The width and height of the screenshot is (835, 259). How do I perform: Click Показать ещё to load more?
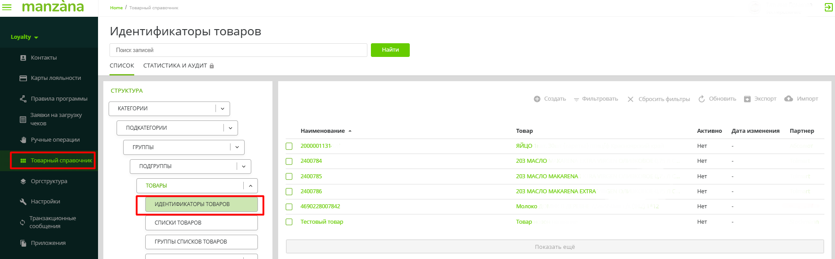(555, 247)
